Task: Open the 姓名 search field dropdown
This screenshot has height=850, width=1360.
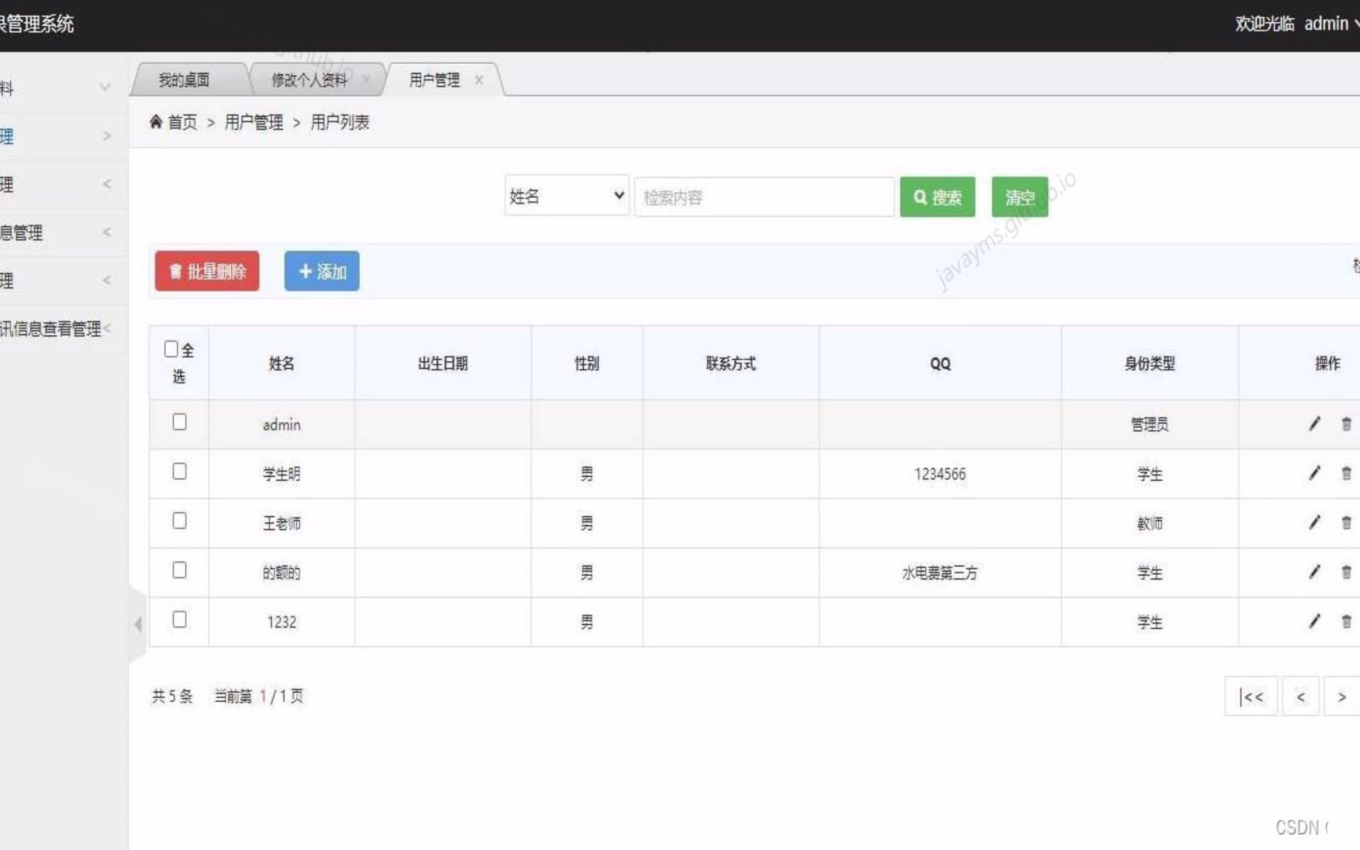Action: [x=566, y=196]
